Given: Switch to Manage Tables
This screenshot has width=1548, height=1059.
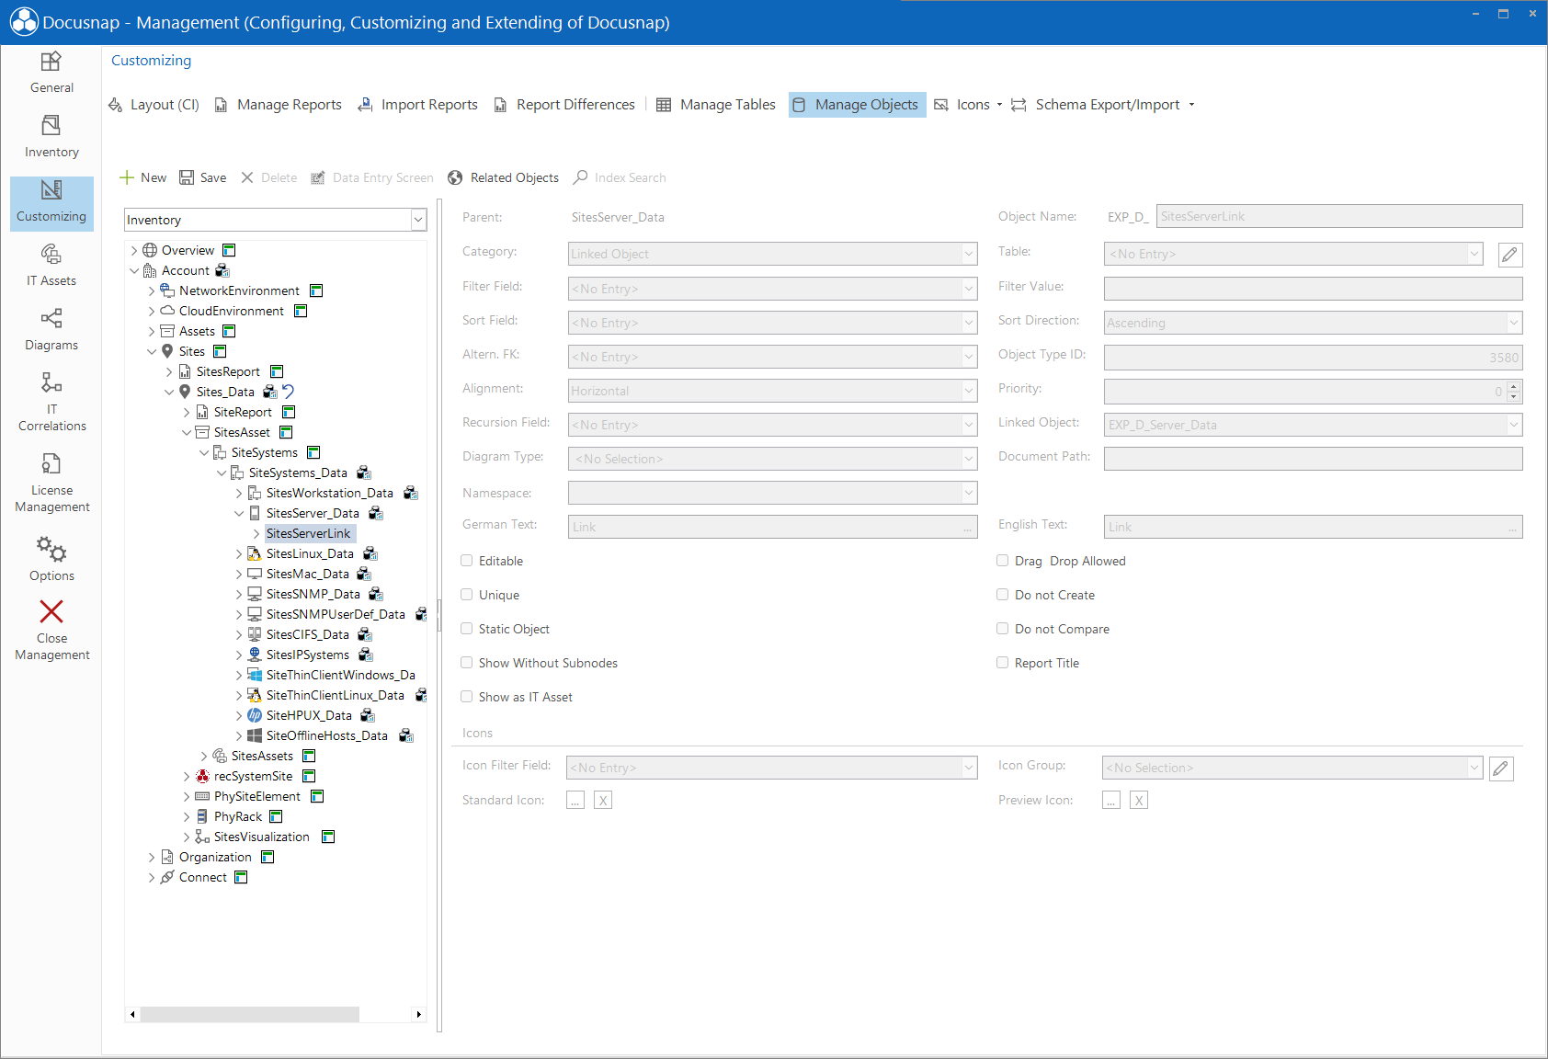Looking at the screenshot, I should pos(716,105).
